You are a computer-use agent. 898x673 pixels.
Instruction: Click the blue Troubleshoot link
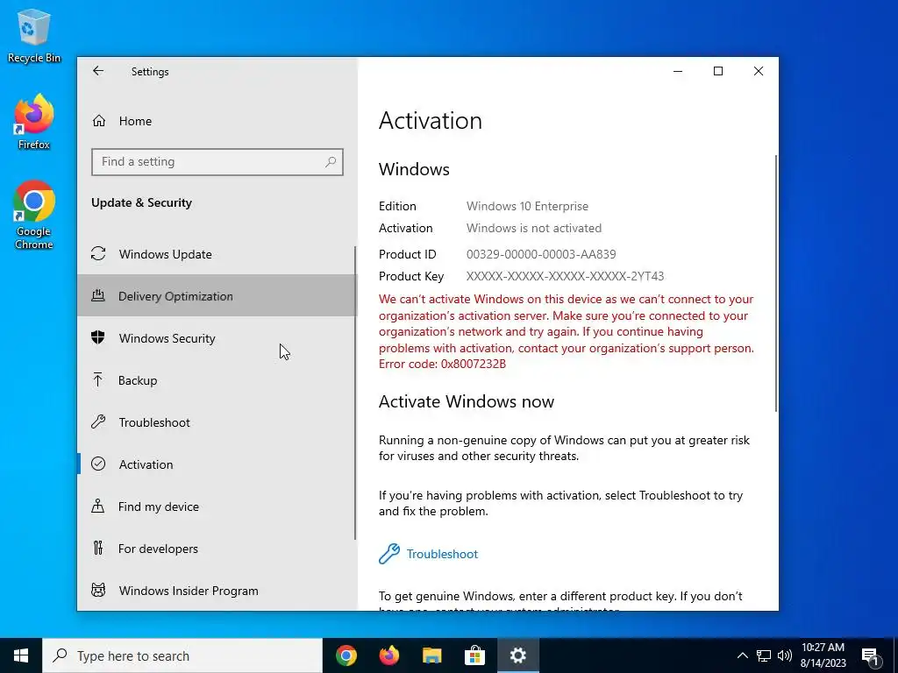442,554
